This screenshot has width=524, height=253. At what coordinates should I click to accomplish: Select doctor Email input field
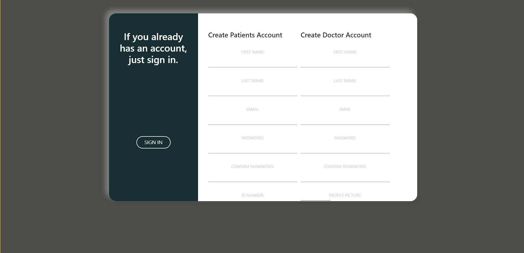345,119
